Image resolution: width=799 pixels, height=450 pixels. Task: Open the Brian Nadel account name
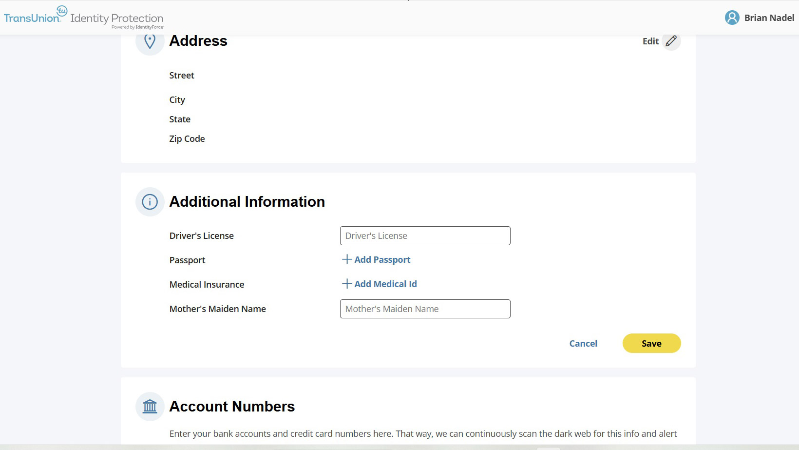[769, 18]
